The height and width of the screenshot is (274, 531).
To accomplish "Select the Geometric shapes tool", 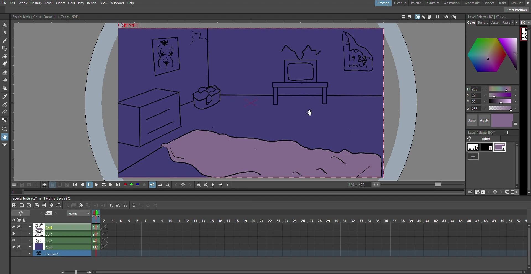I will [x=5, y=49].
